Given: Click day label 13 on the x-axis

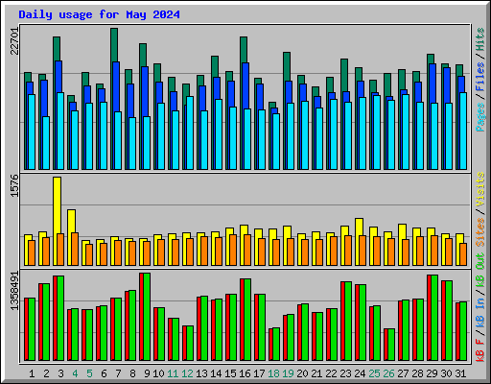Looking at the screenshot, I should pyautogui.click(x=201, y=373).
